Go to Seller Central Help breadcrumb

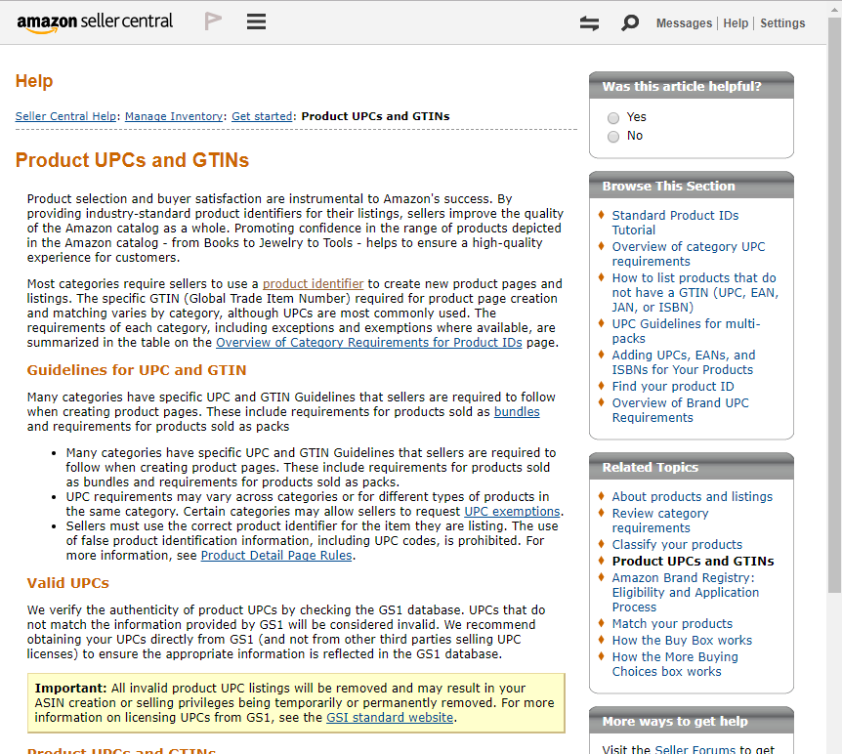click(x=66, y=116)
